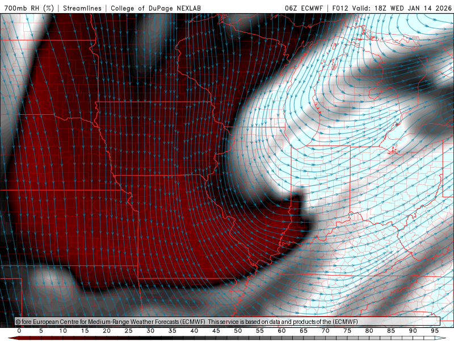Click the "35" value on the color scale

click(173, 331)
